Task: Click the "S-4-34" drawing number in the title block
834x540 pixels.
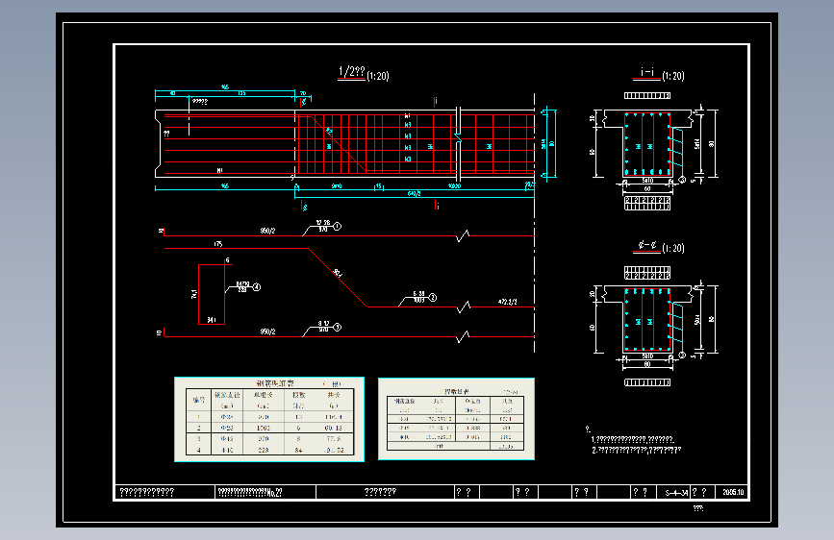Action: click(676, 493)
